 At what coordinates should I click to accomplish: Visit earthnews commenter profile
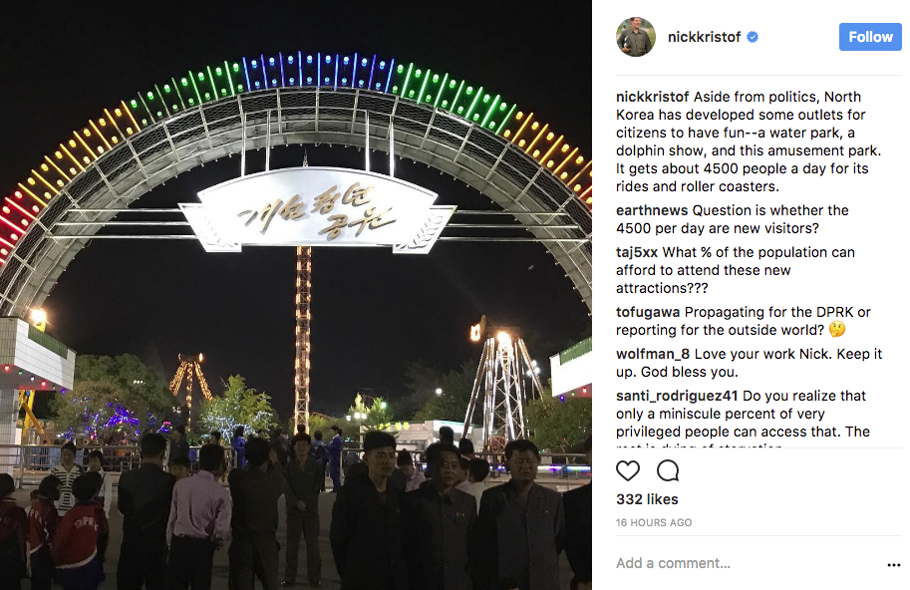(652, 210)
